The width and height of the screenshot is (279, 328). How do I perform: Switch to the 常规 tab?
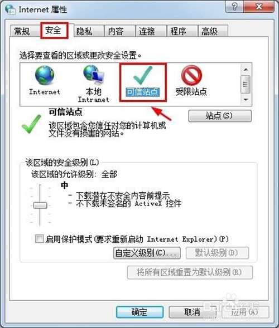coord(22,31)
